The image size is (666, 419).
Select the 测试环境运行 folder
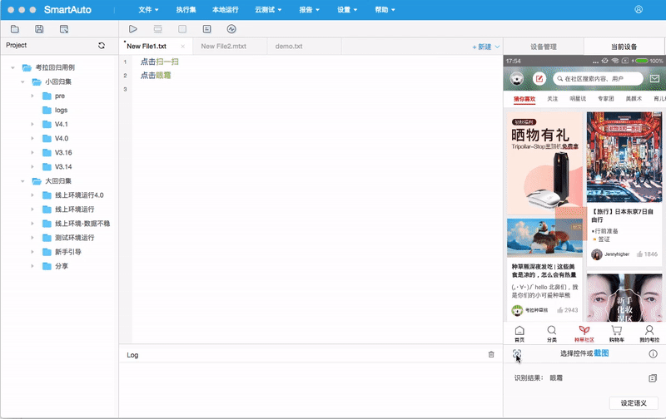68,238
